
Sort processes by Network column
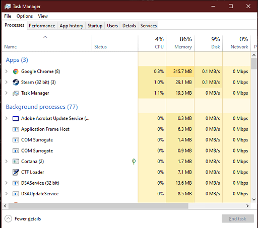pos(236,43)
